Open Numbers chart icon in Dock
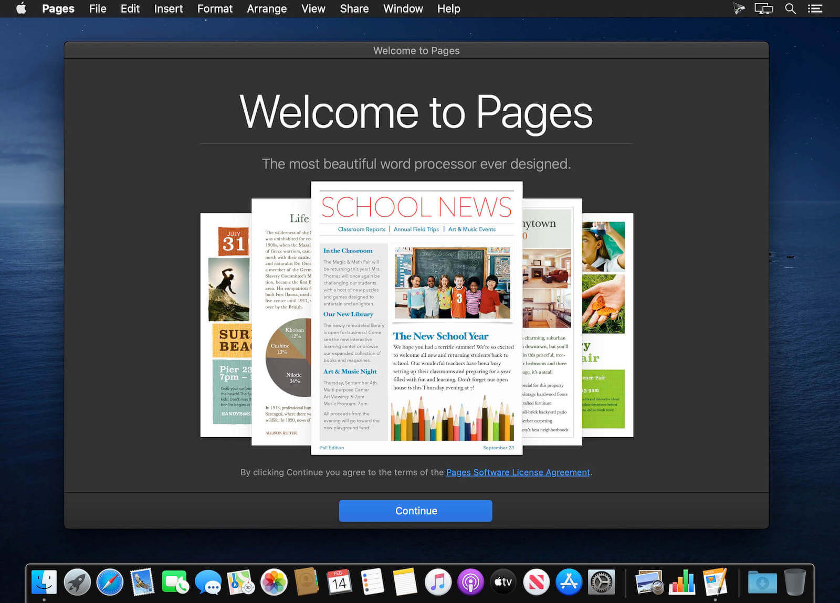 point(682,582)
